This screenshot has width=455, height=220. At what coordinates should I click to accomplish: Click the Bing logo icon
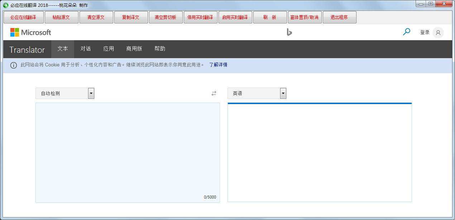[x=289, y=32]
